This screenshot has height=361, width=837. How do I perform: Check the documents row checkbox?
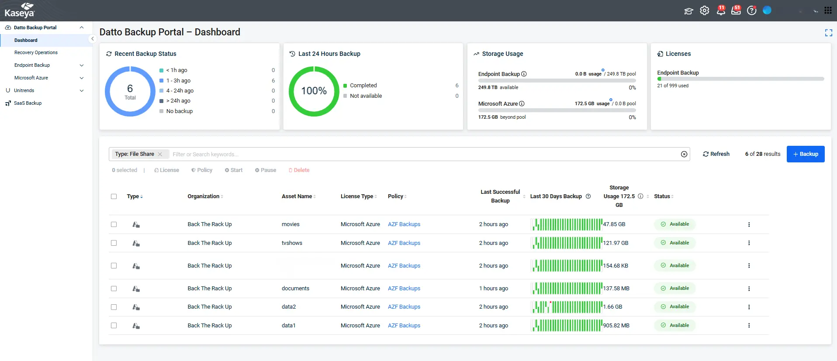(x=114, y=289)
